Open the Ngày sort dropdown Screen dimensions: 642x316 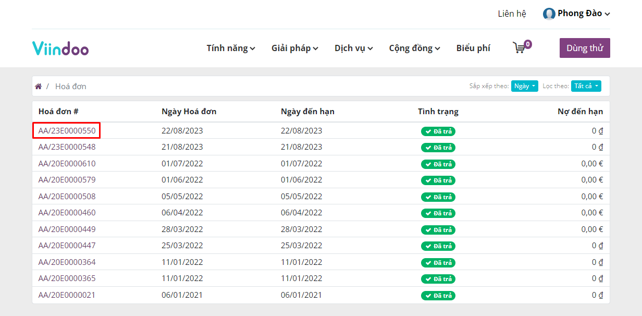click(524, 86)
